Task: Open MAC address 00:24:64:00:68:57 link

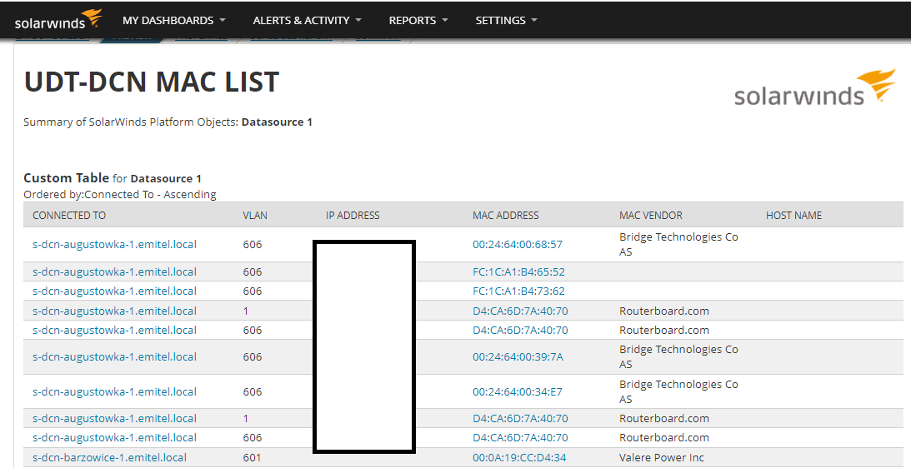Action: tap(517, 245)
